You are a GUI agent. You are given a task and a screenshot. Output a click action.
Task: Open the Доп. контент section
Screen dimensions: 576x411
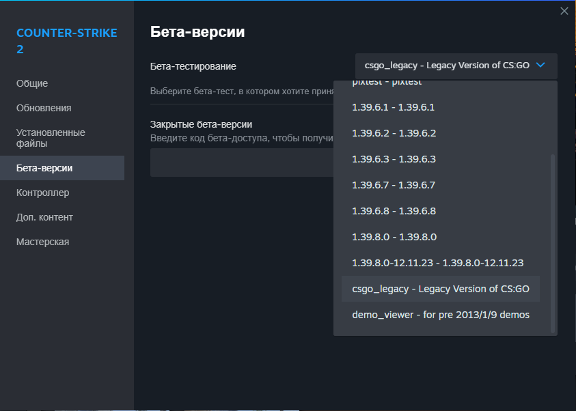pos(44,217)
